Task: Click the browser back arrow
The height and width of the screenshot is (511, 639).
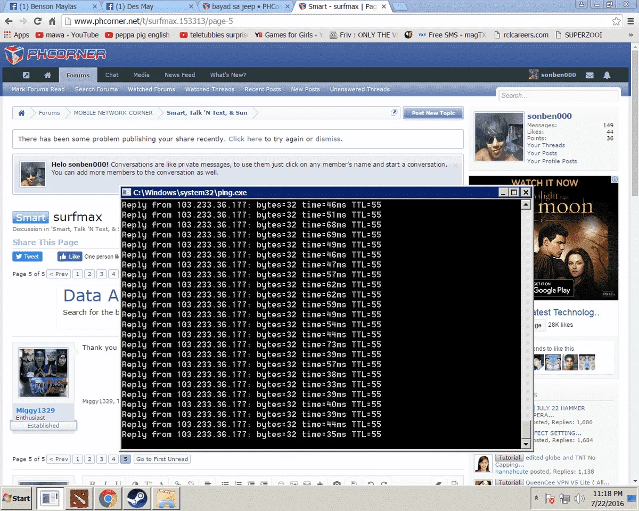Action: click(9, 22)
